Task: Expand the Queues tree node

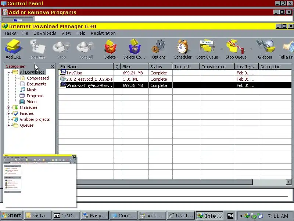Action: (8, 125)
